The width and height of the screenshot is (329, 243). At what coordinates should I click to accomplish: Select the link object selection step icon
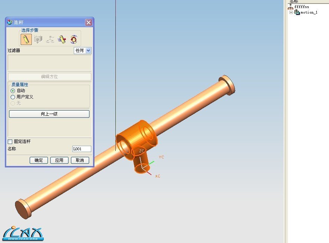click(26, 39)
